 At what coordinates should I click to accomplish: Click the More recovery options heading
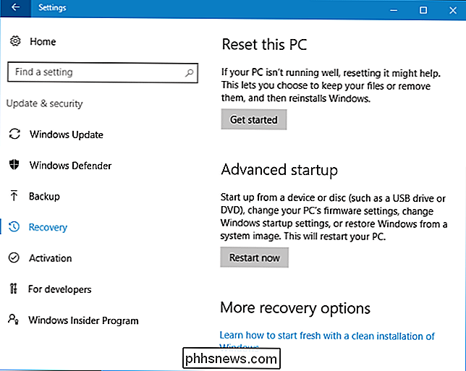coord(295,308)
